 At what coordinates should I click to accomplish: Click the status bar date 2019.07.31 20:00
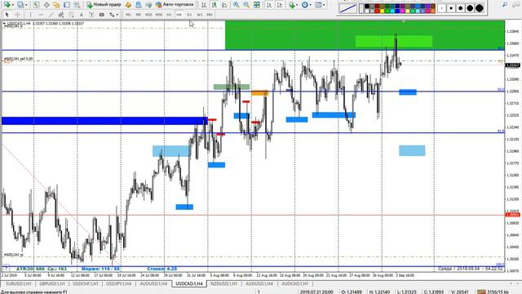pos(316,292)
